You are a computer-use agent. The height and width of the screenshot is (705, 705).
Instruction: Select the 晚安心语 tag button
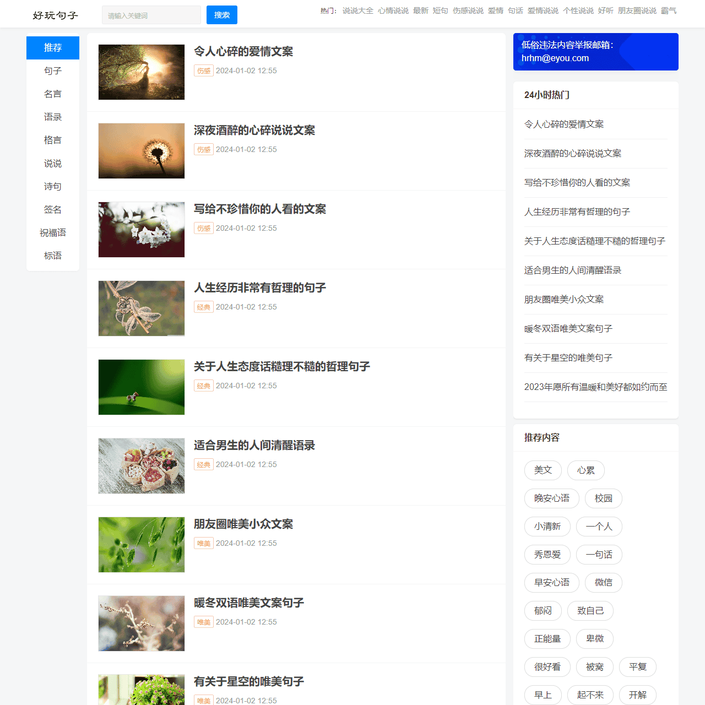551,498
